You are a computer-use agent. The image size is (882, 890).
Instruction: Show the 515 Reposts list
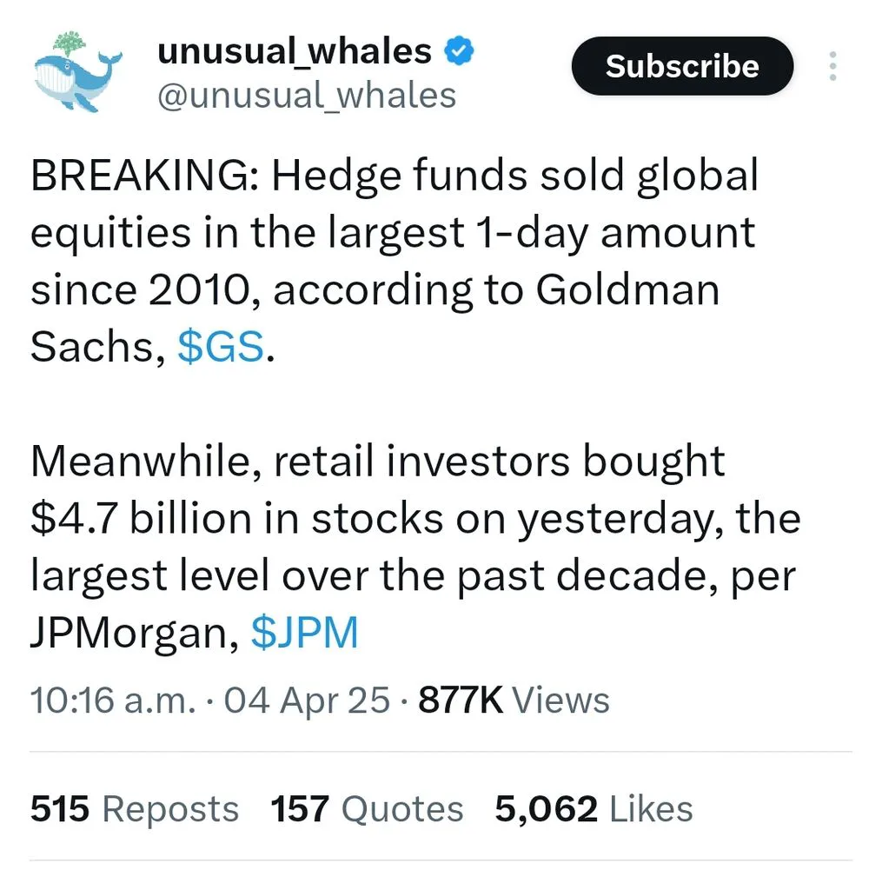coord(135,808)
